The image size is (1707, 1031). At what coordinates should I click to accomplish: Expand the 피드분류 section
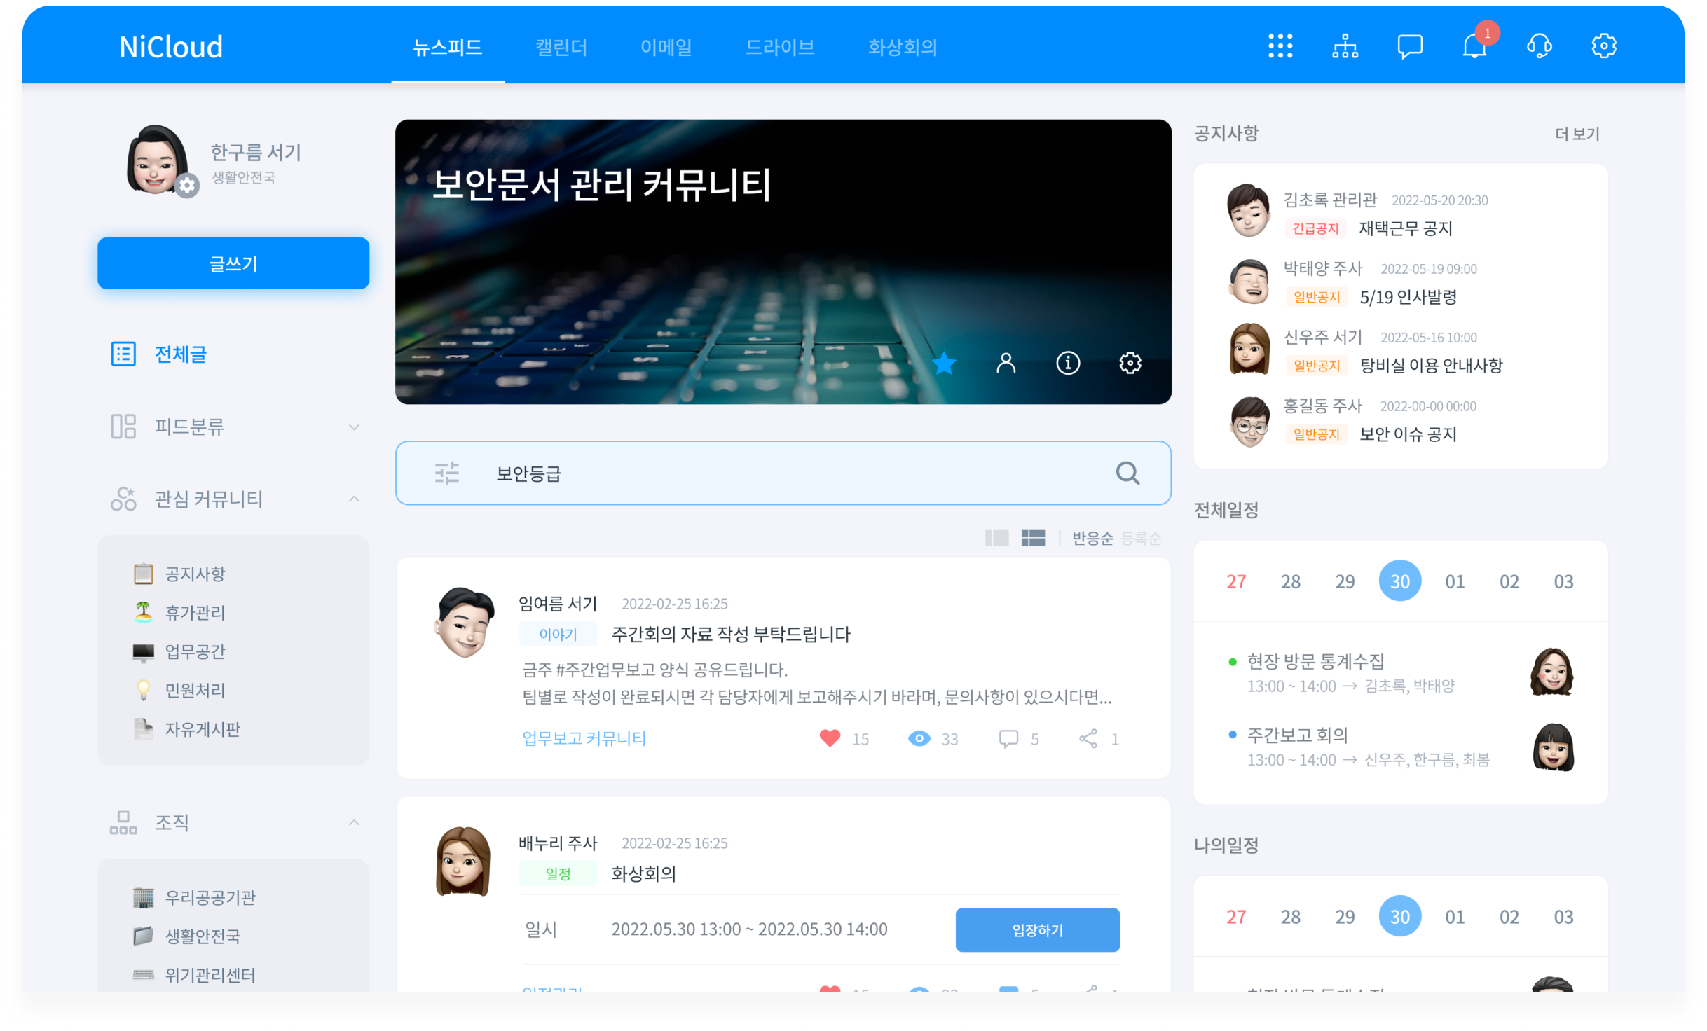(354, 427)
